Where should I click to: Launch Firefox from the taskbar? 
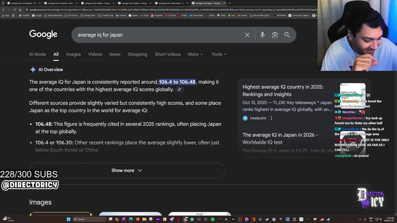[x=137, y=219]
